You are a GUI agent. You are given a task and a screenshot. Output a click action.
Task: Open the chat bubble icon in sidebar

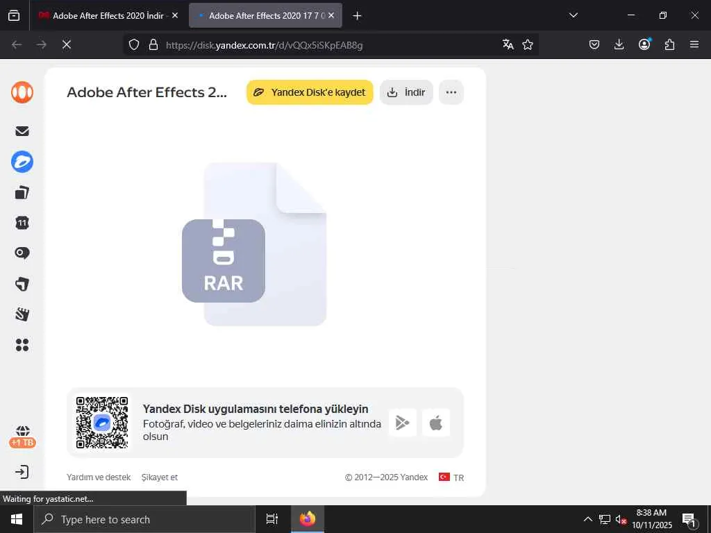click(x=22, y=253)
